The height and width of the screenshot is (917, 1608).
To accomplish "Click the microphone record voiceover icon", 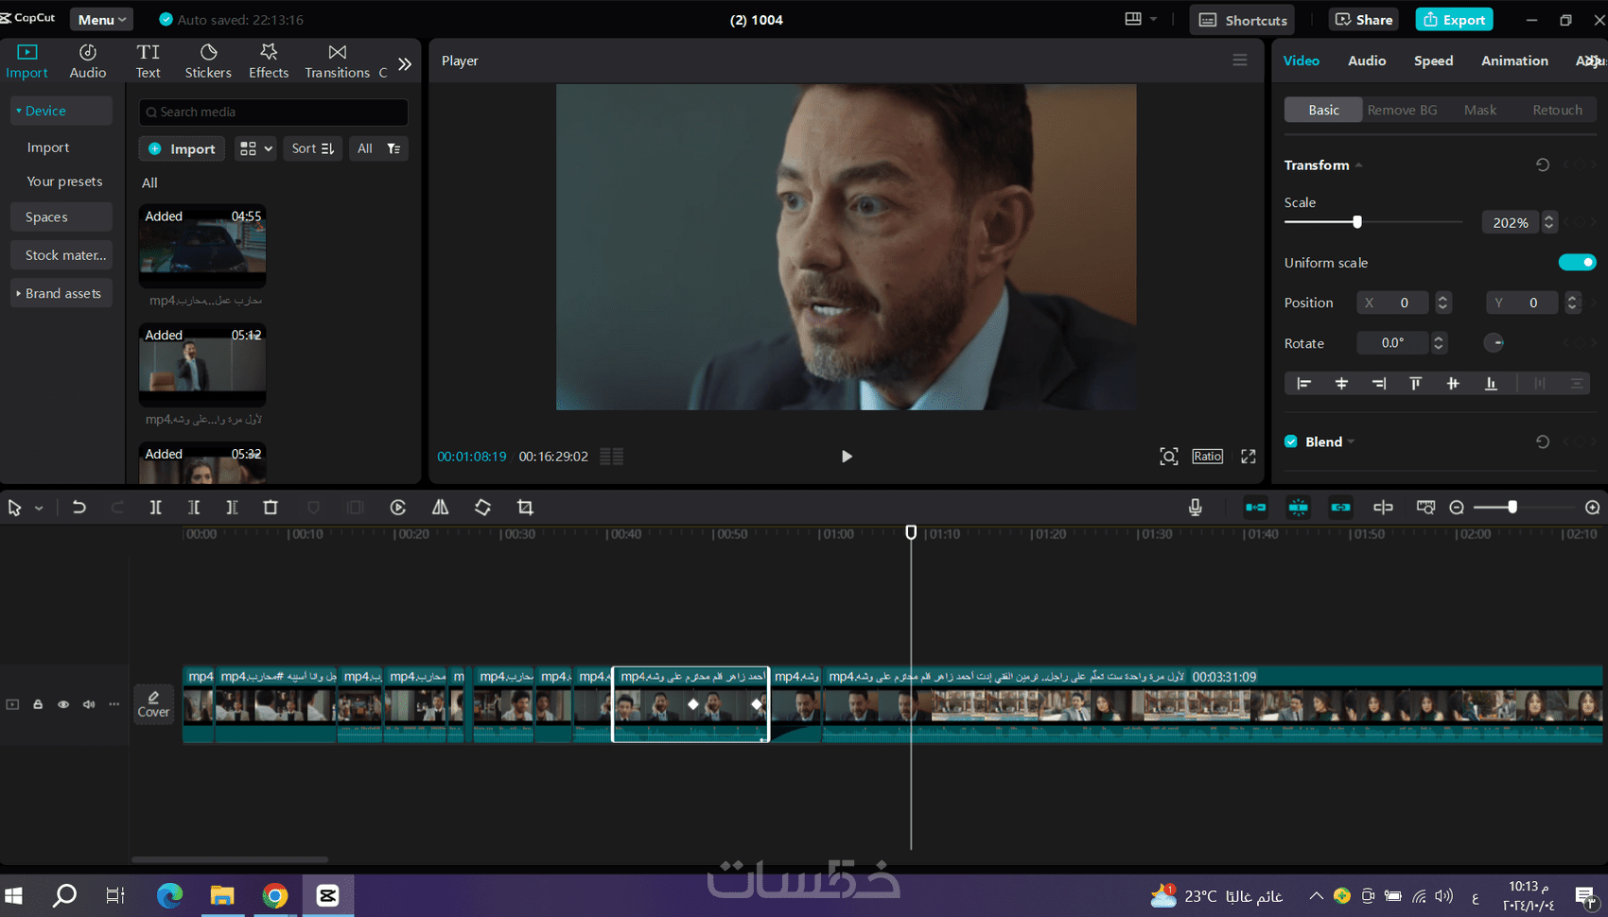I will coord(1196,508).
